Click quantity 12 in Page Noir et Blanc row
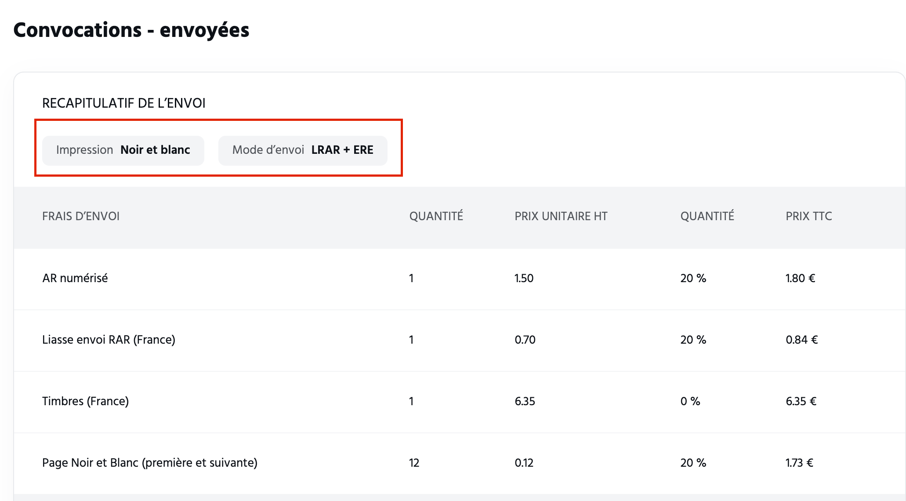Viewport: 906px width, 501px height. coord(414,463)
